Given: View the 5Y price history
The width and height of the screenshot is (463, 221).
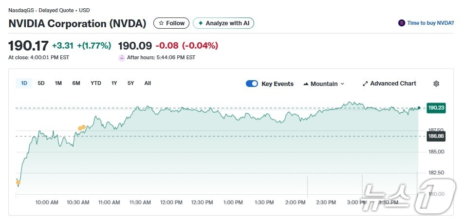Looking at the screenshot, I should [x=130, y=83].
